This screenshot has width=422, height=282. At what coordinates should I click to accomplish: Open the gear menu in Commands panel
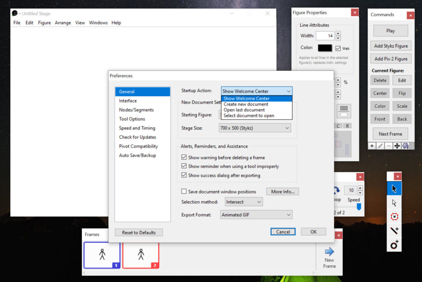(406, 146)
